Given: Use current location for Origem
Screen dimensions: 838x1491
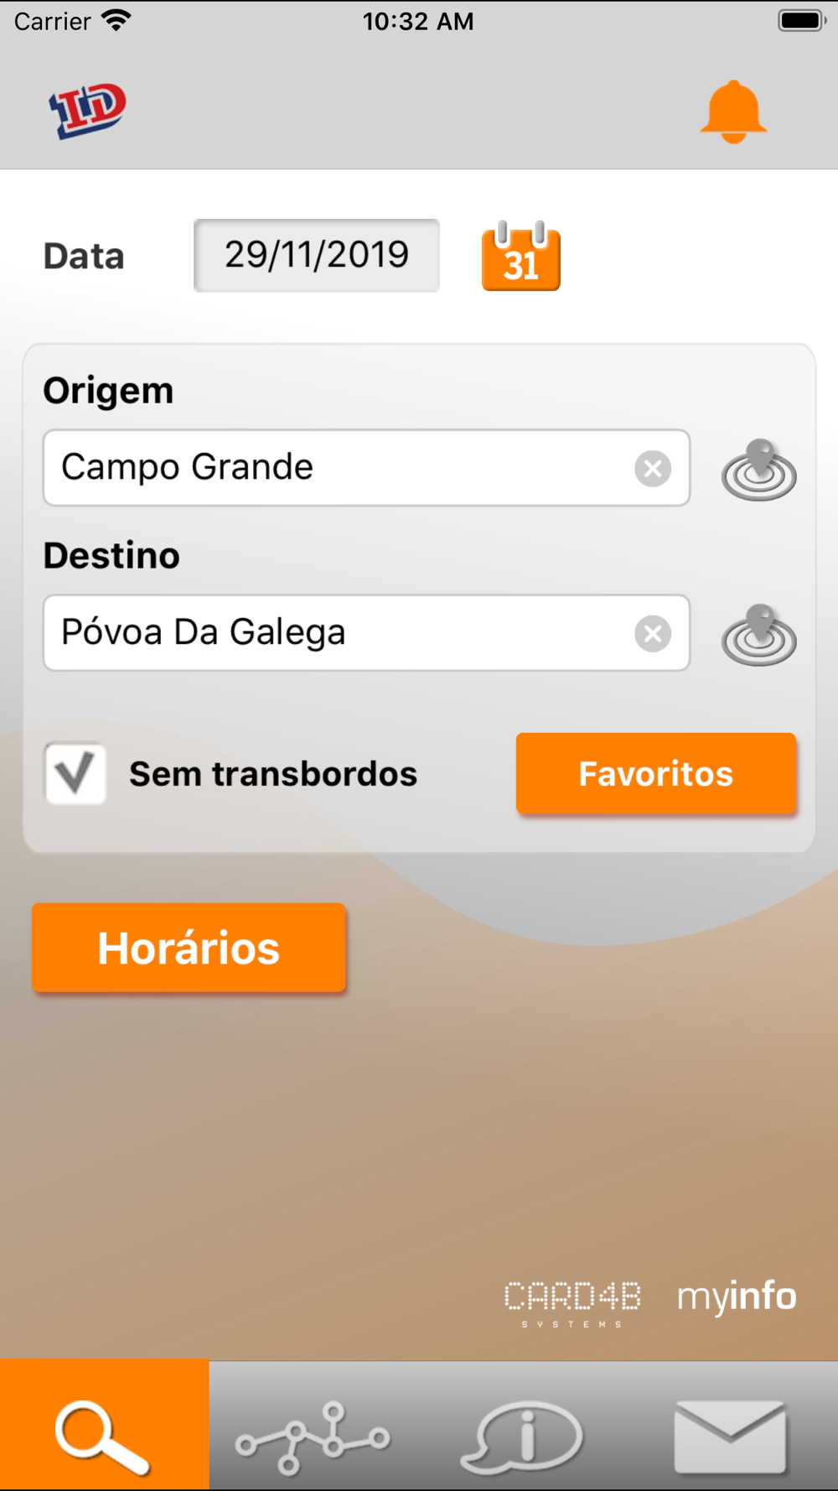Looking at the screenshot, I should [758, 470].
